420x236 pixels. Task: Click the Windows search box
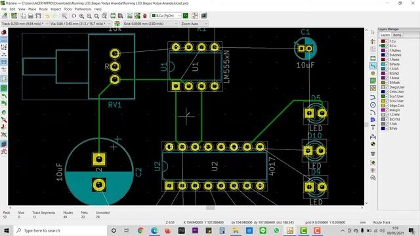(x=60, y=230)
